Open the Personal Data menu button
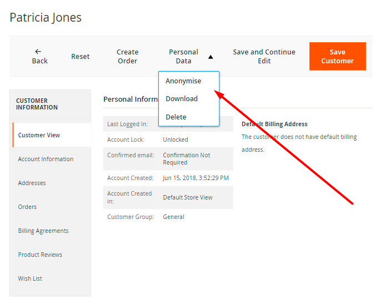Viewport: 380px width, 304px height. [x=184, y=56]
